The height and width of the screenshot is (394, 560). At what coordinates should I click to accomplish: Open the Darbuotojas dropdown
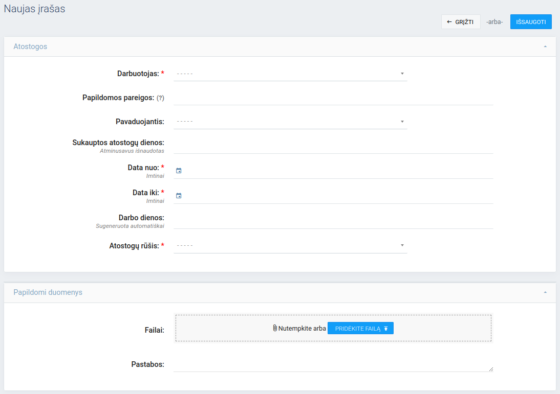[x=290, y=74]
